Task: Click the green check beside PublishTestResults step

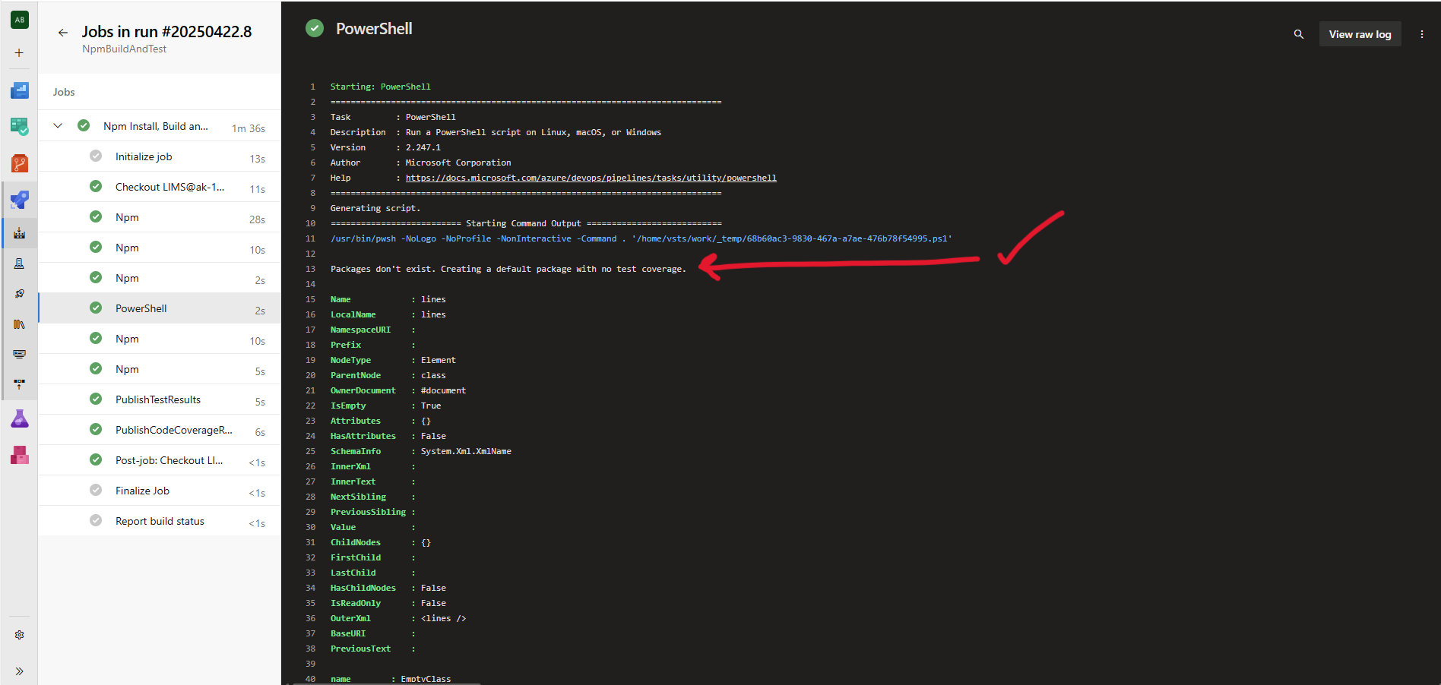Action: coord(96,399)
